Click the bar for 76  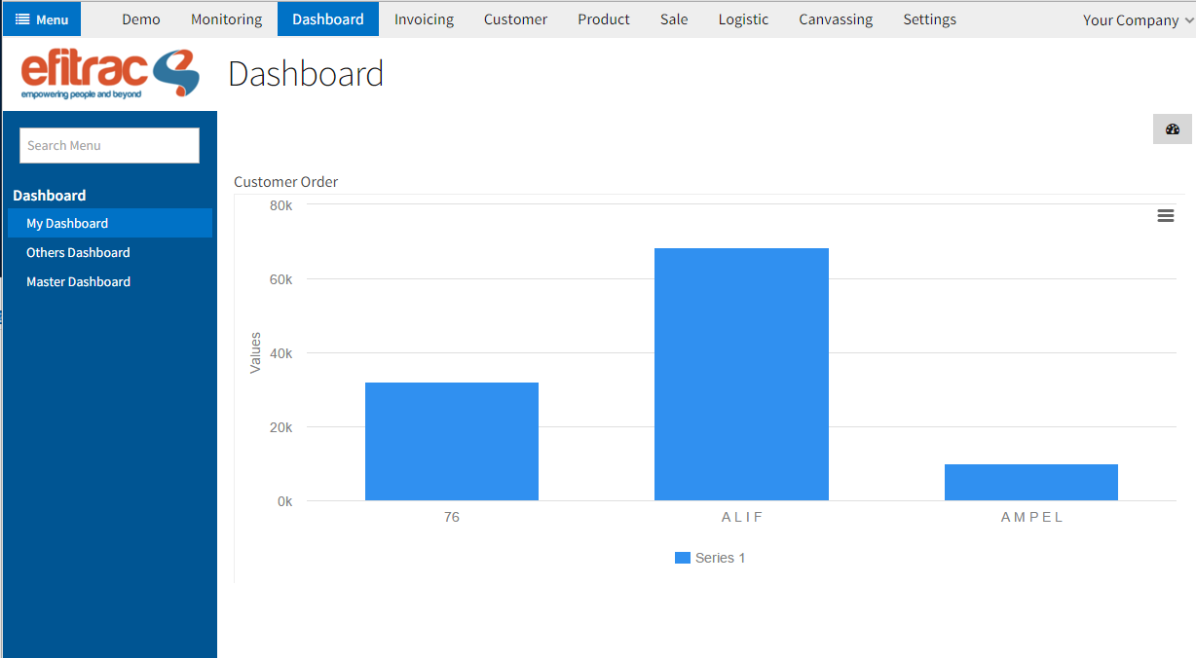452,442
